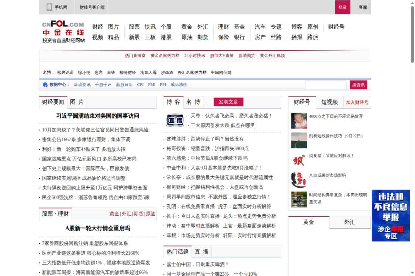This screenshot has height=276, width=415.
Task: Open the 中国网信网 link
Action: coord(221,72)
